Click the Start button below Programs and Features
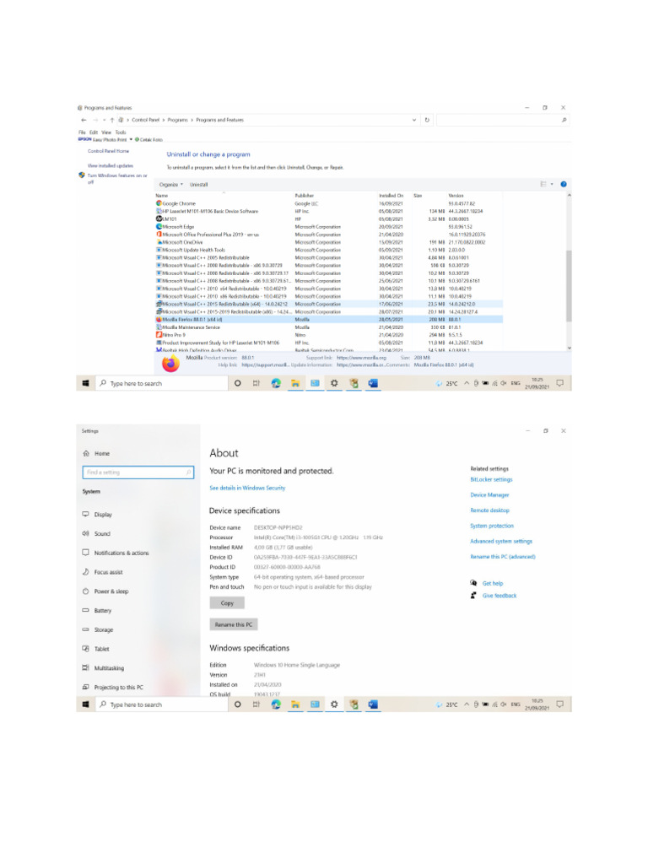Screen dimensions: 648x864 point(86,384)
